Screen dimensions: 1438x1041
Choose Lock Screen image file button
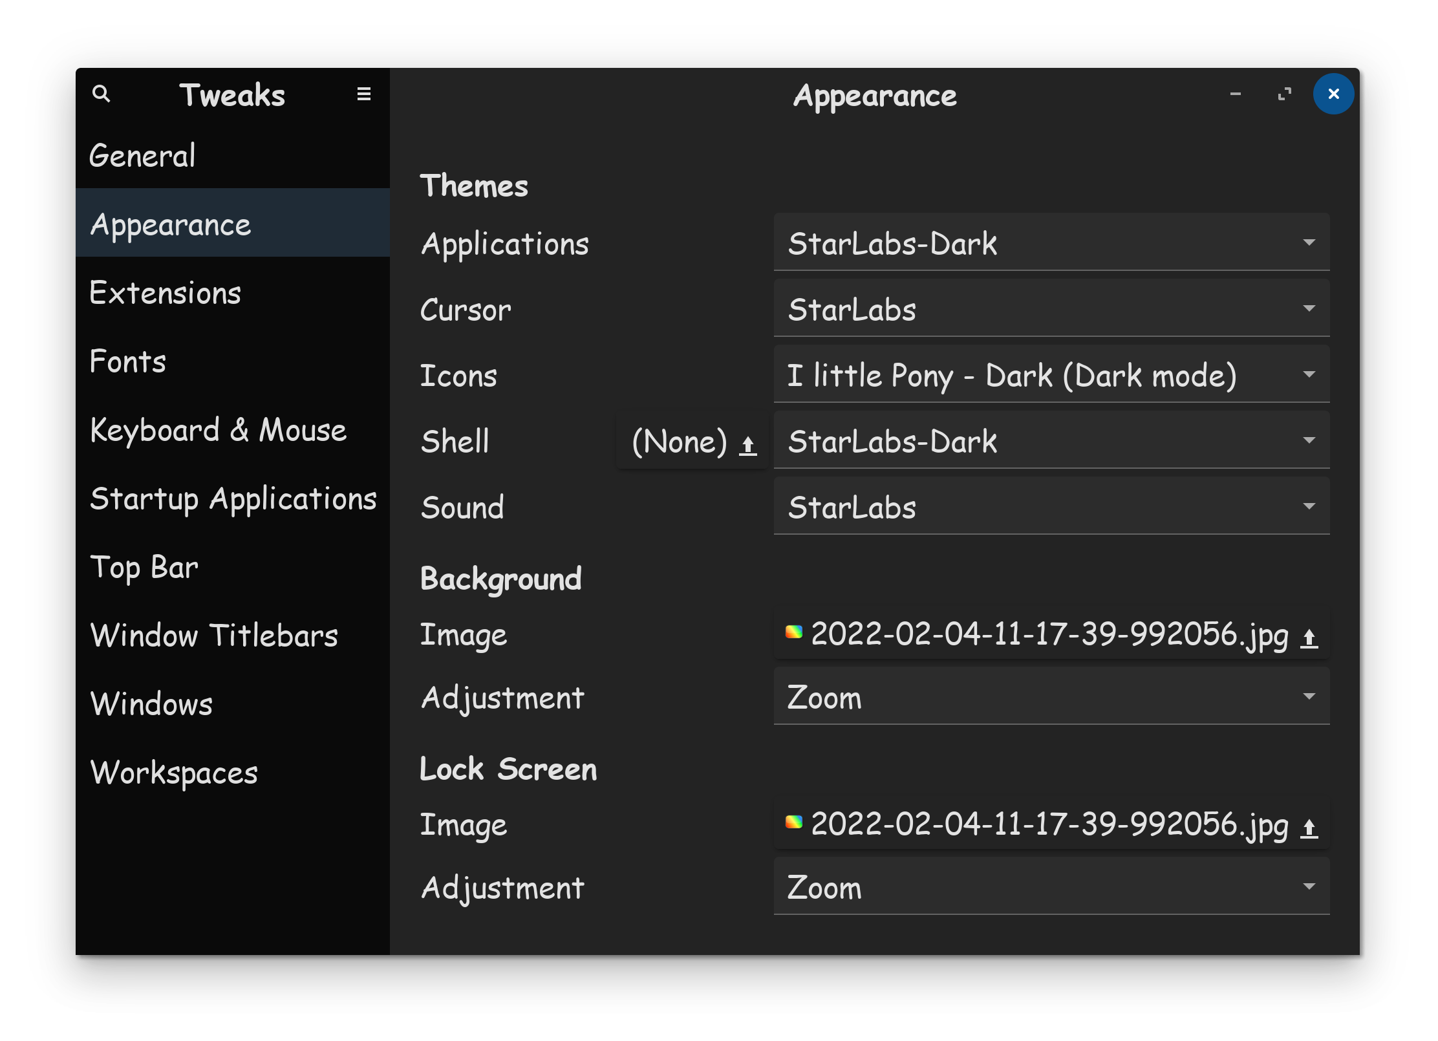(x=1051, y=824)
